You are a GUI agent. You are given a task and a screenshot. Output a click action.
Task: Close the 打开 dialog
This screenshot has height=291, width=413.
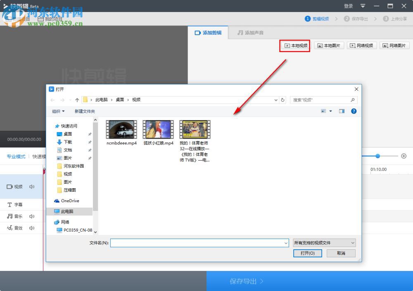click(356, 89)
